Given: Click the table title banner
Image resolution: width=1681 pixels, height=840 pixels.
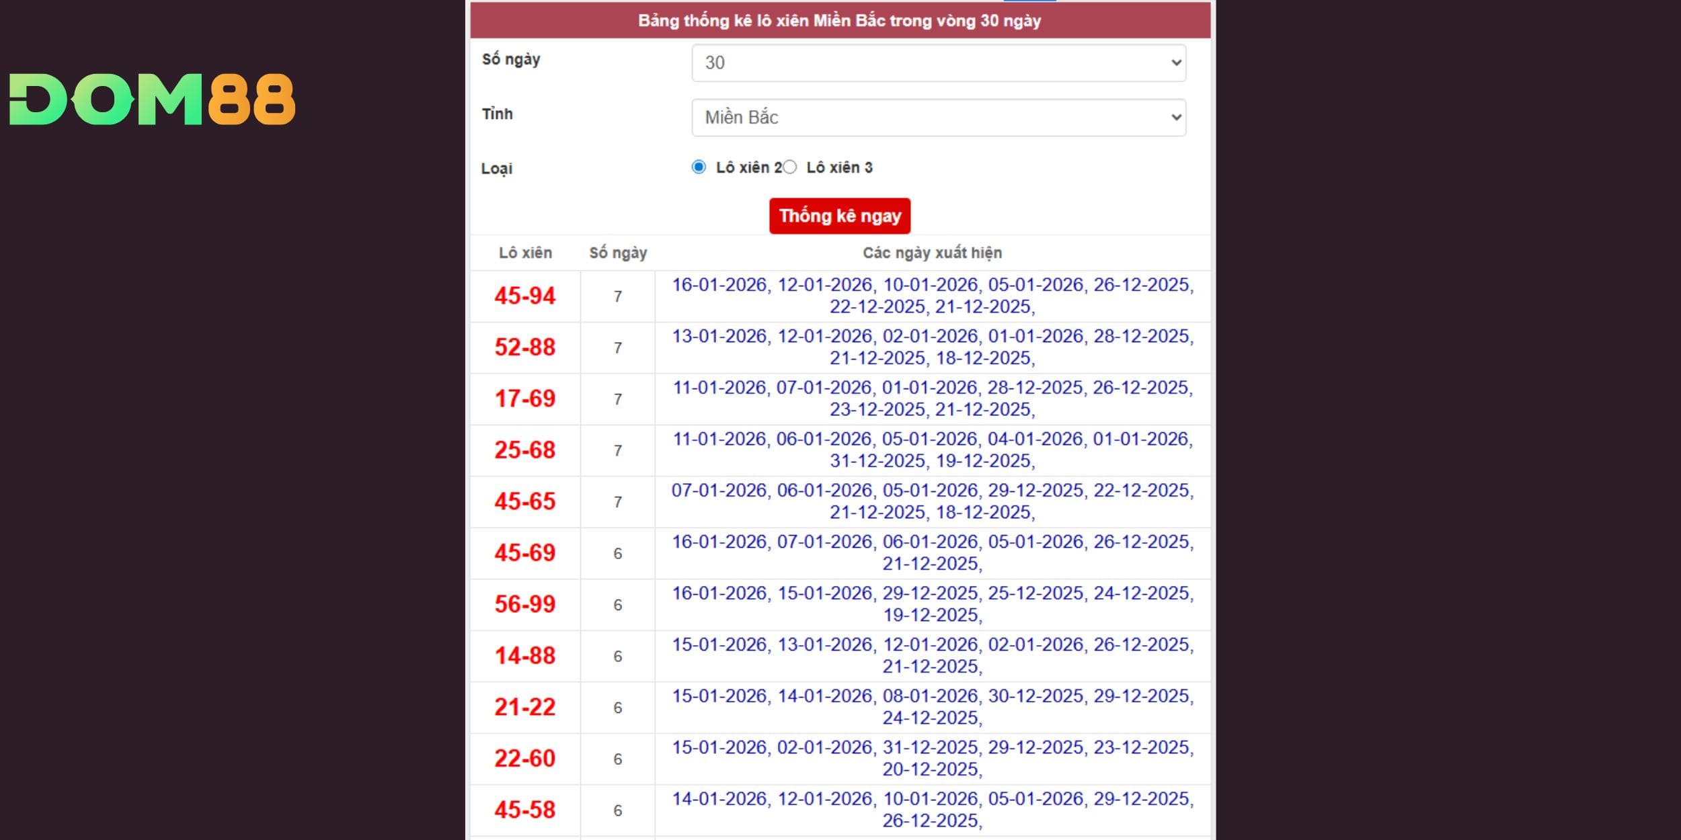Looking at the screenshot, I should [840, 21].
